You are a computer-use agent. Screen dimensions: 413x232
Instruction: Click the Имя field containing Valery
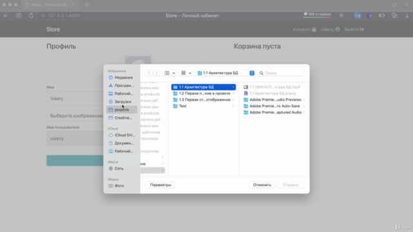tap(75, 99)
